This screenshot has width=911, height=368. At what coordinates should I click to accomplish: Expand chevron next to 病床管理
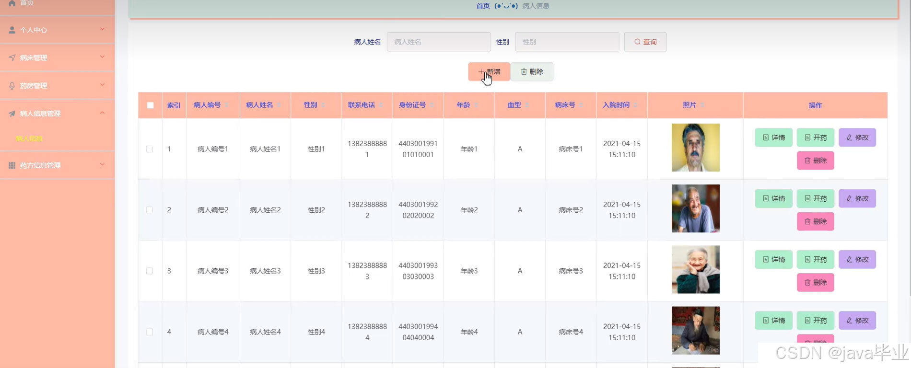[102, 57]
